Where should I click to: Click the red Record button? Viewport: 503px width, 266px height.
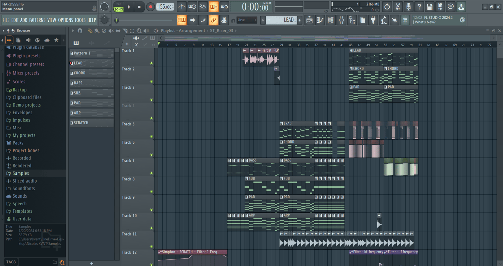click(x=151, y=7)
